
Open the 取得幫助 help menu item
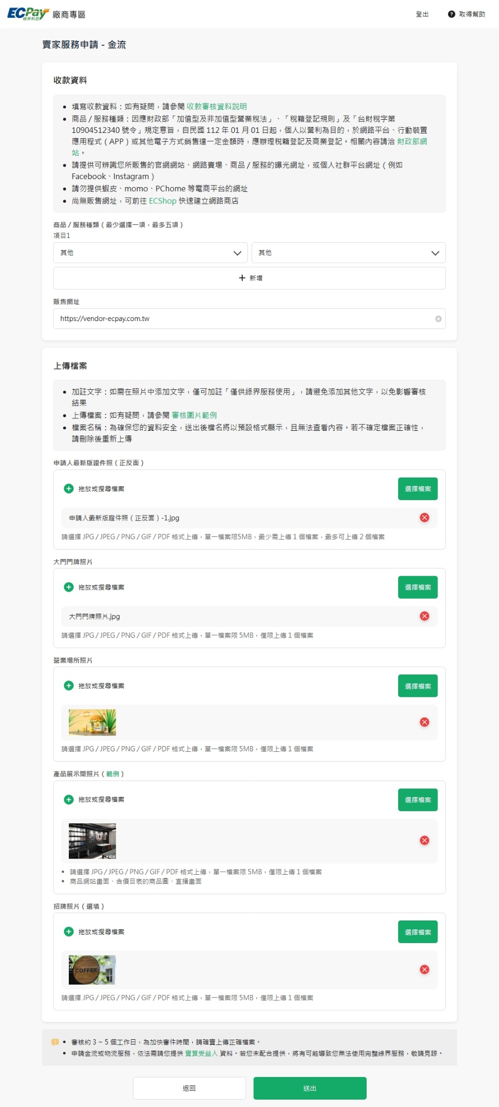pyautogui.click(x=472, y=14)
